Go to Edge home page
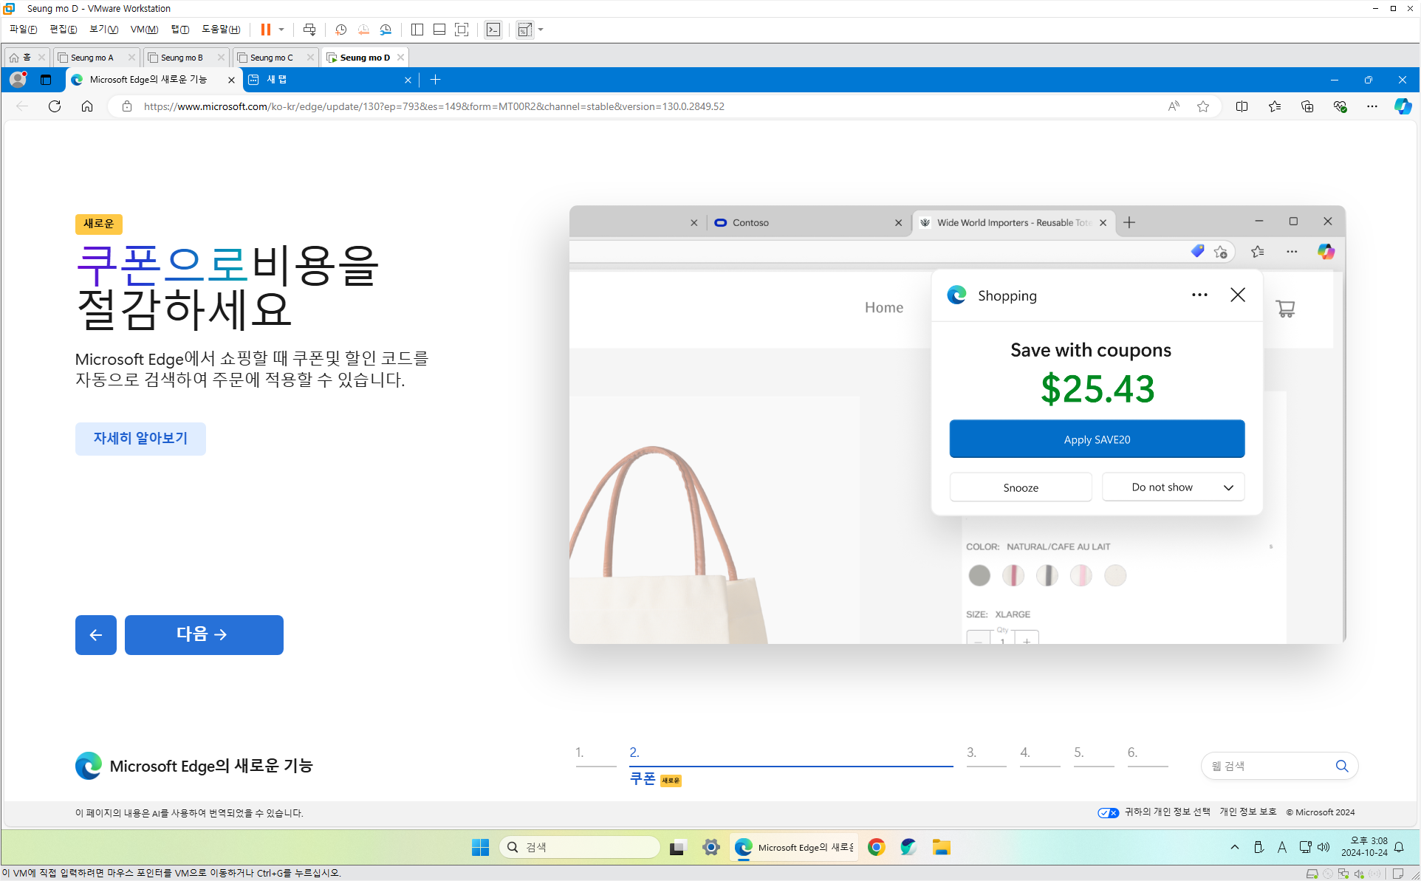1421x881 pixels. (87, 106)
